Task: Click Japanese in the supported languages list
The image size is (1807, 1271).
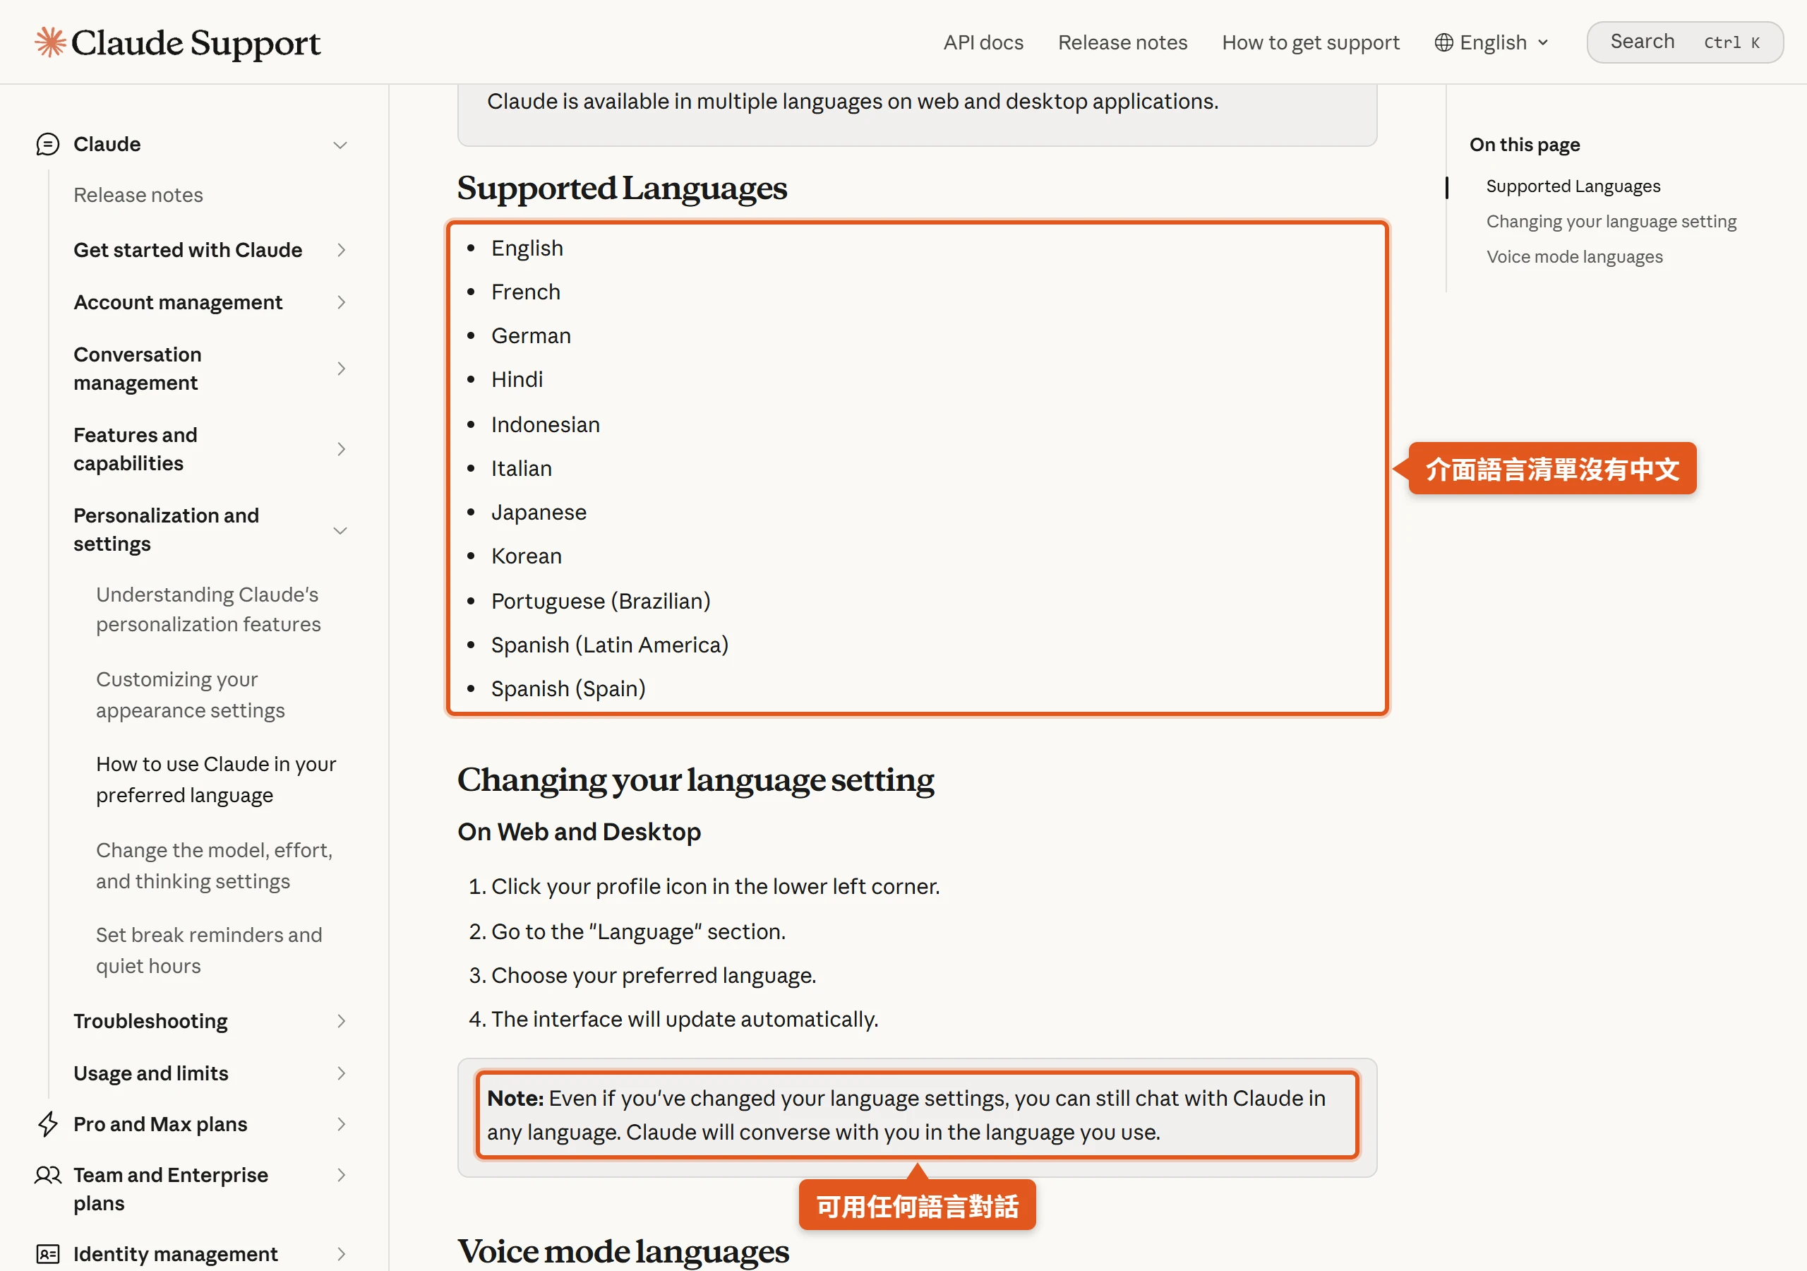Action: (x=539, y=512)
